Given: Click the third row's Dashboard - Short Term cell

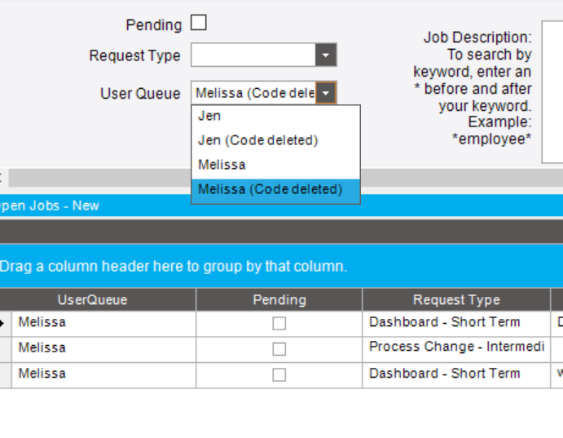Looking at the screenshot, I should click(456, 375).
